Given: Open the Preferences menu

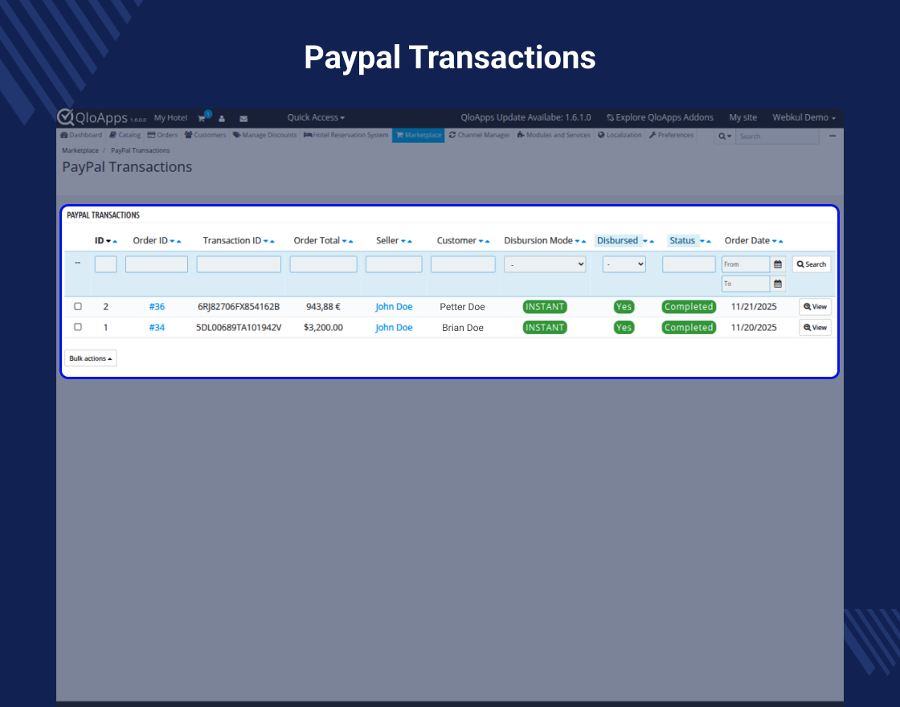Looking at the screenshot, I should click(x=671, y=136).
